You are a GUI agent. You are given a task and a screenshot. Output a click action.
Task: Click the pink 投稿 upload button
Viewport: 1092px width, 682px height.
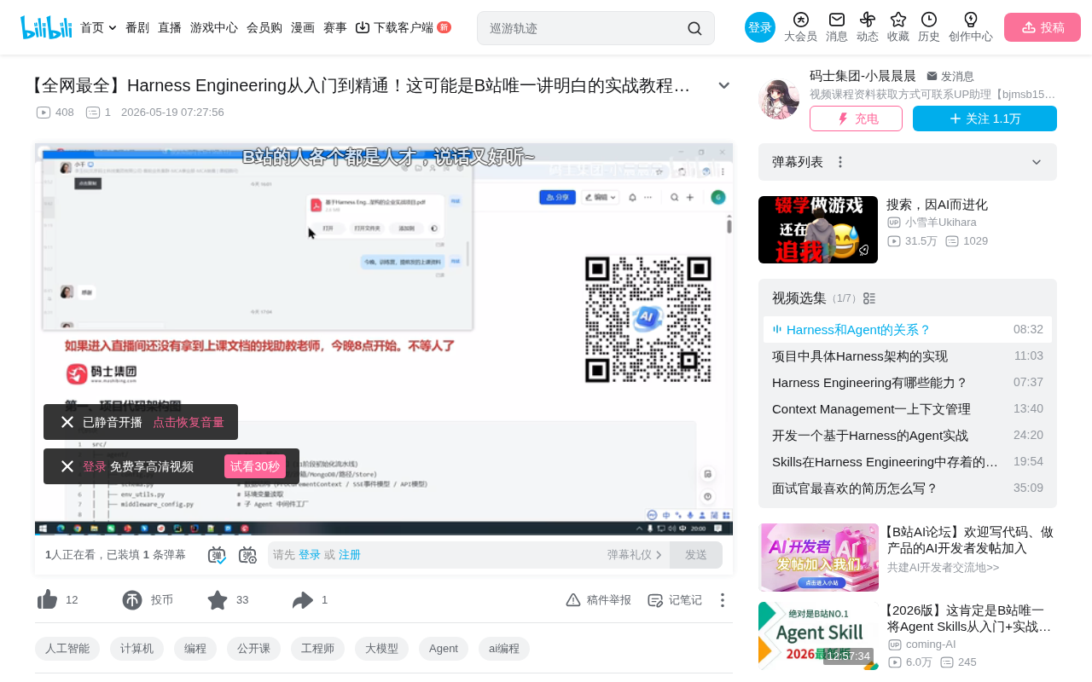[1043, 27]
